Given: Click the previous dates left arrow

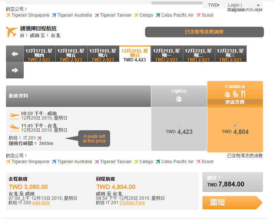Looking at the screenshot, I should (x=15, y=54).
